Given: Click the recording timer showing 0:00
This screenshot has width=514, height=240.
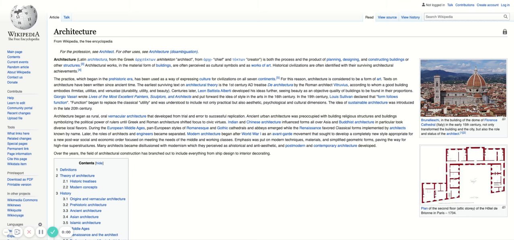Looking at the screenshot, I should [x=66, y=232].
